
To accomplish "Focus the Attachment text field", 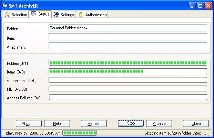I will click(x=128, y=46).
